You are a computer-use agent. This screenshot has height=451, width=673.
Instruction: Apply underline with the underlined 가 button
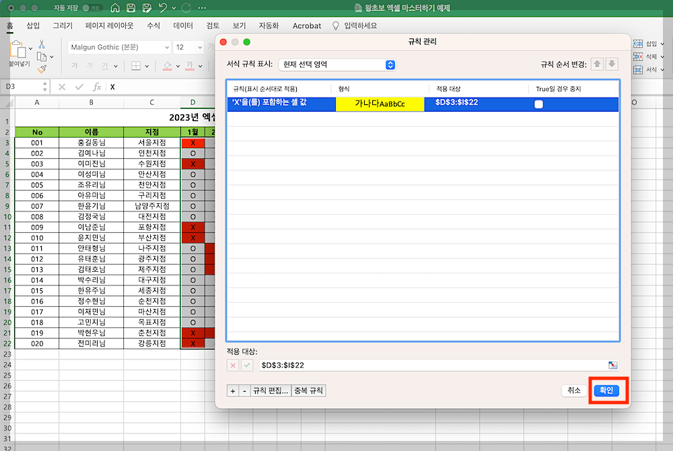point(105,66)
